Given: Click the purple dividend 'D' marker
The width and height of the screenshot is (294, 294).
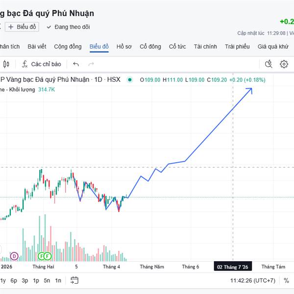Looking at the screenshot, I should [14, 256].
